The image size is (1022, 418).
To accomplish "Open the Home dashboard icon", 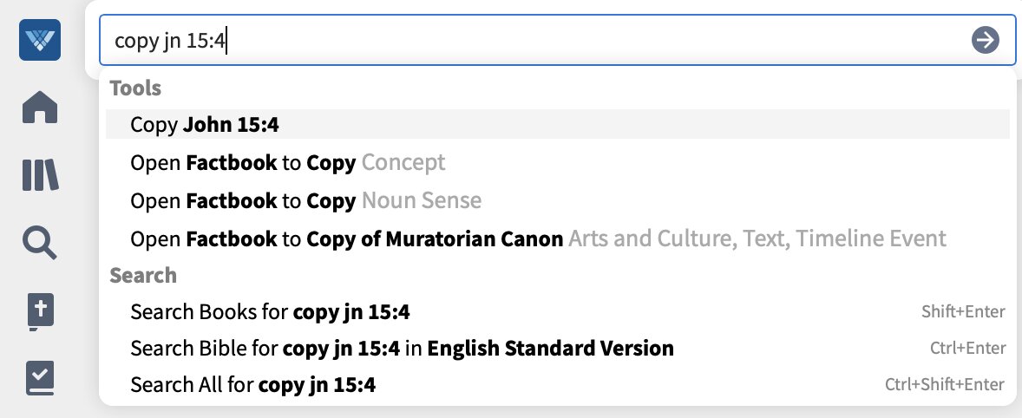I will [x=40, y=107].
